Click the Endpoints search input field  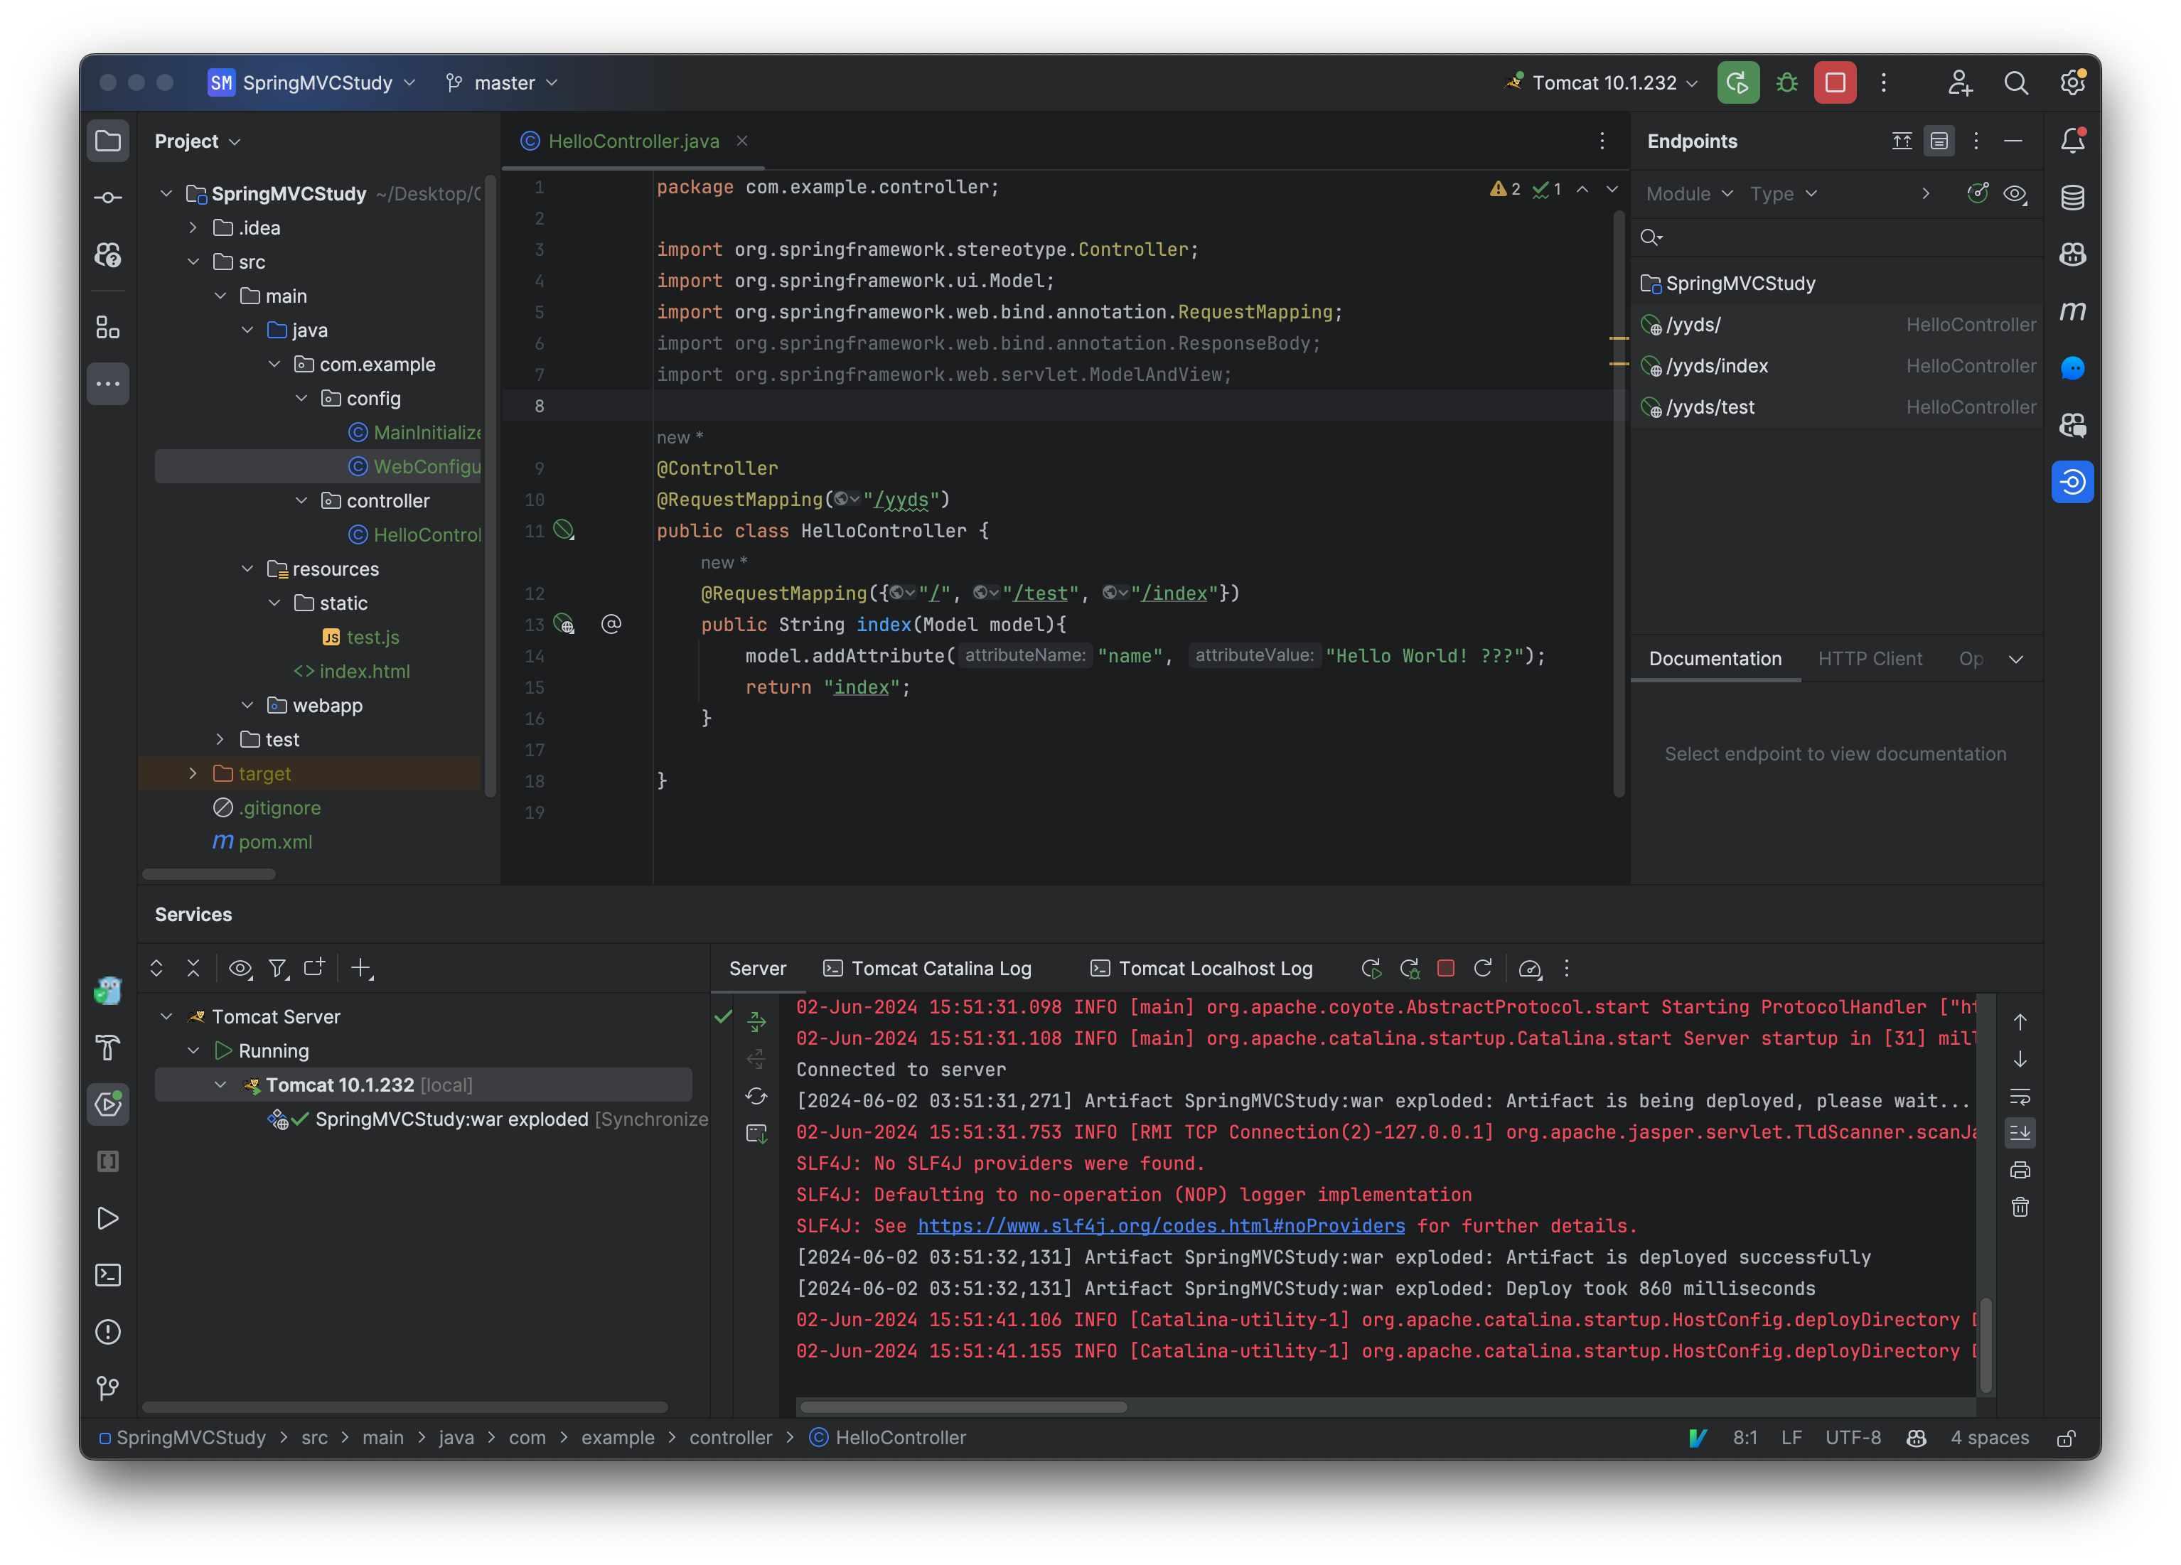[1837, 237]
